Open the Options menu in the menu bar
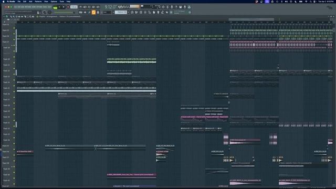This screenshot has width=336, height=189. pyautogui.click(x=54, y=2)
